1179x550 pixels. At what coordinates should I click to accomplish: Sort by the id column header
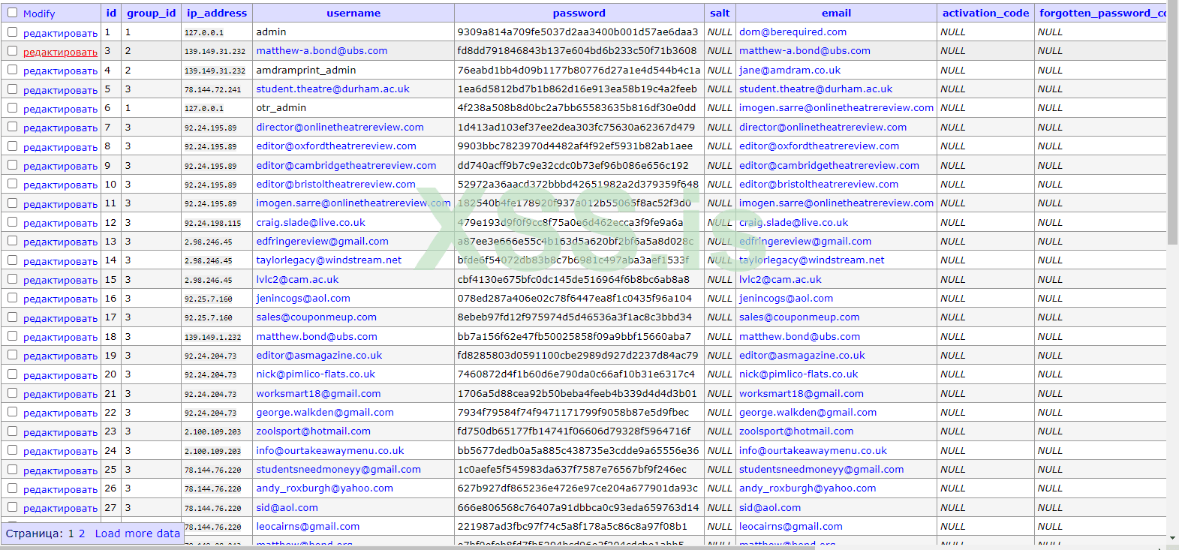coord(111,13)
